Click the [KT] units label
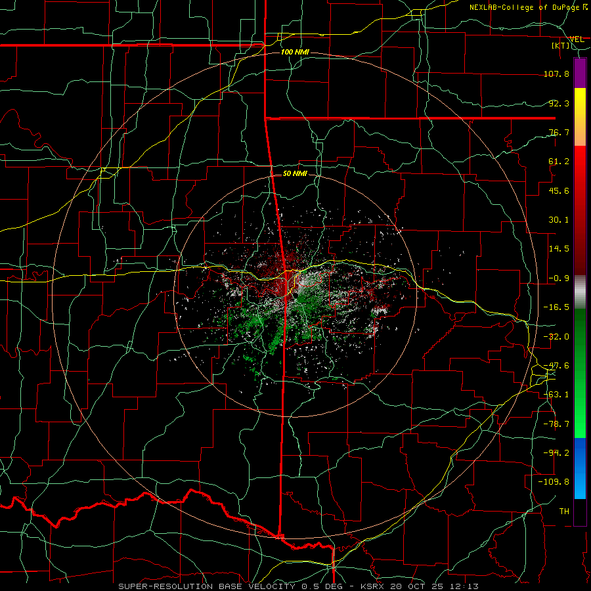591x591 pixels. tap(561, 45)
